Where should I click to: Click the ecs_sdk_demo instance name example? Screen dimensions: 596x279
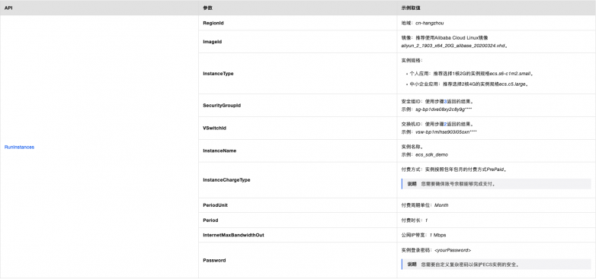click(x=431, y=154)
